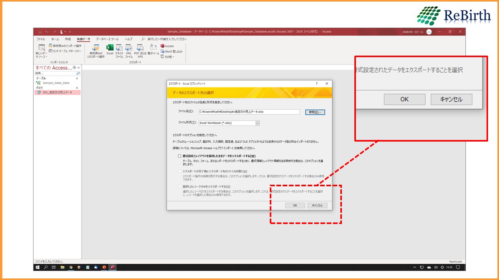Click the taskbar search magnifier icon

pyautogui.click(x=46, y=268)
